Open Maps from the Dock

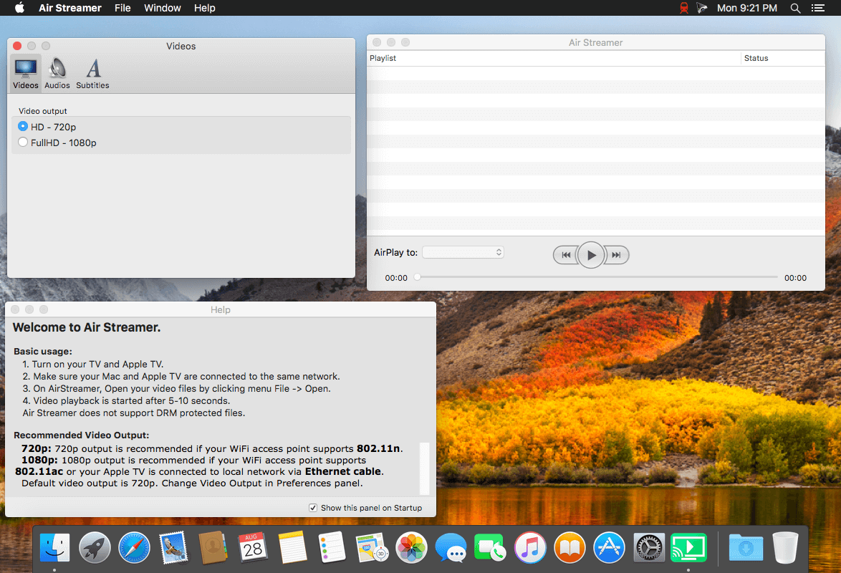tap(372, 548)
